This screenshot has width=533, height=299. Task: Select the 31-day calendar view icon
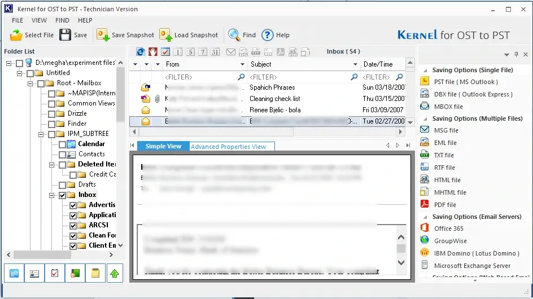click(215, 52)
